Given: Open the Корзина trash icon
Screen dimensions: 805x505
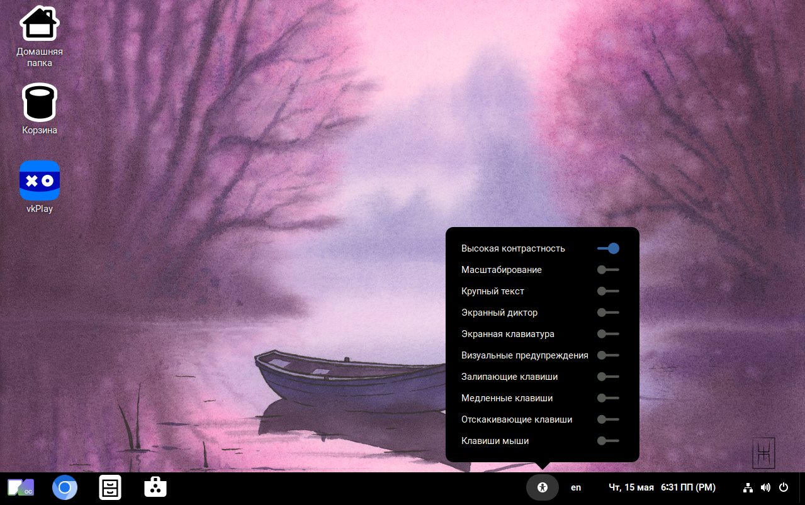Looking at the screenshot, I should click(x=39, y=103).
